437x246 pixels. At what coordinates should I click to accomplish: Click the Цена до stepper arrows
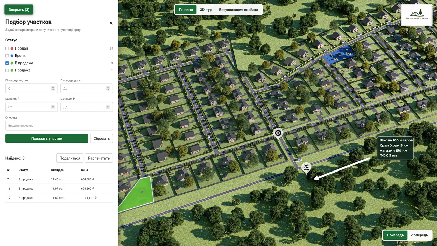click(x=108, y=107)
